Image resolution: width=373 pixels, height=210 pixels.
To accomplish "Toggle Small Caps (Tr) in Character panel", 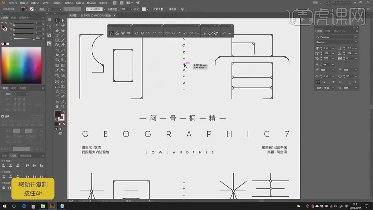I will click(x=324, y=82).
